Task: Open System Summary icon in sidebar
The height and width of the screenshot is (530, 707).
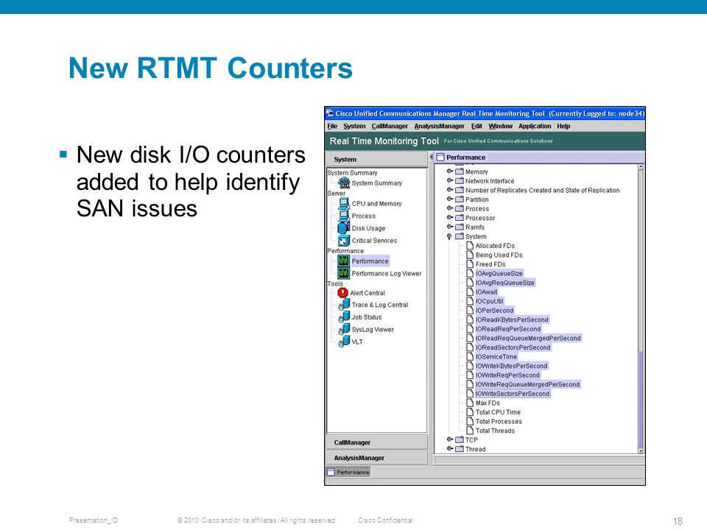Action: point(344,183)
